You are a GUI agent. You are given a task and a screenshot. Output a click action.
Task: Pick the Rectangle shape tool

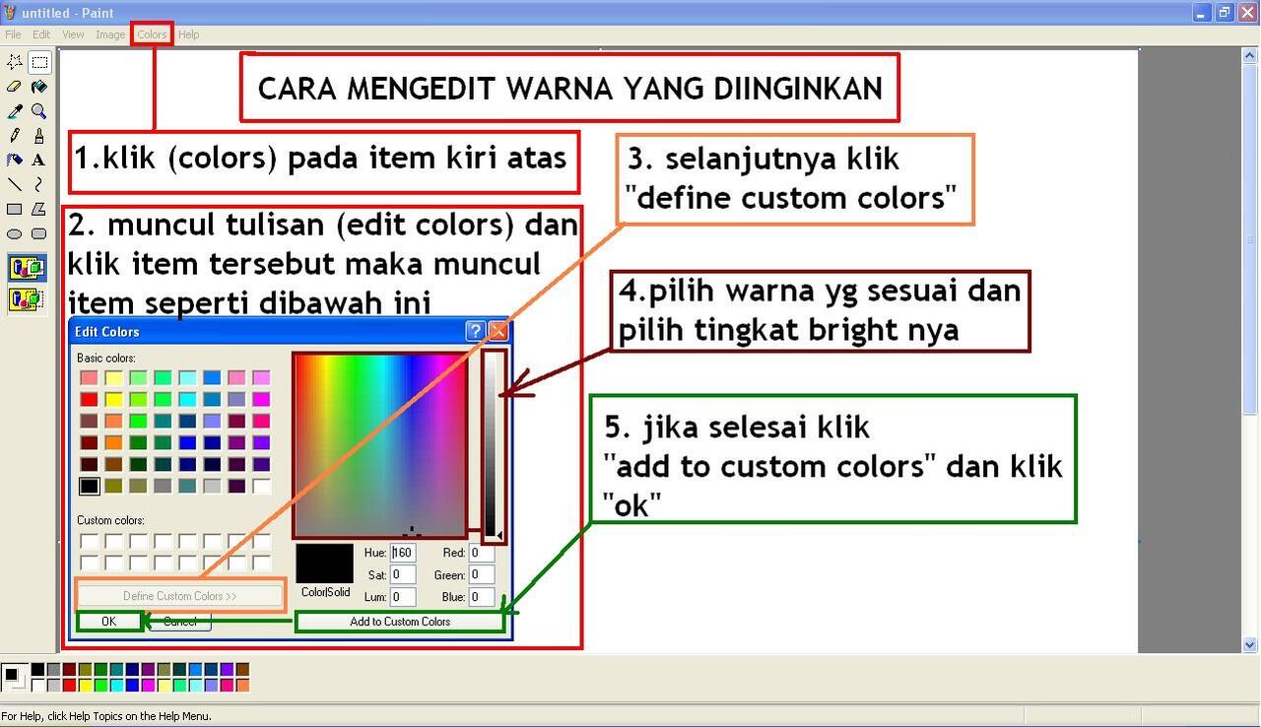point(15,209)
